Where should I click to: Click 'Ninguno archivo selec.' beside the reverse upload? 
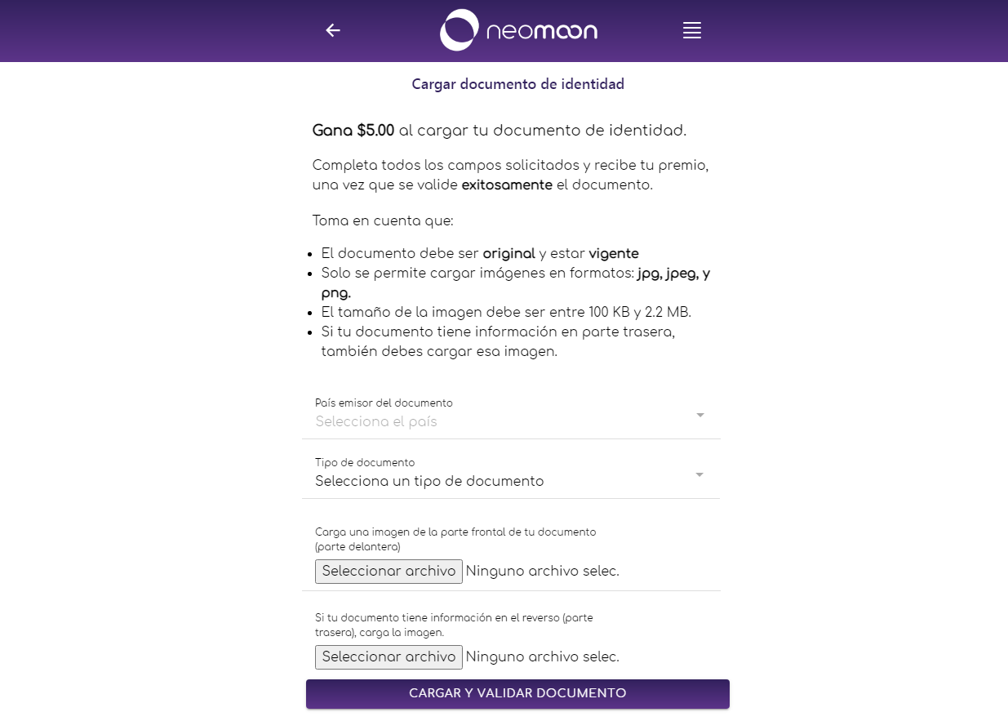543,656
